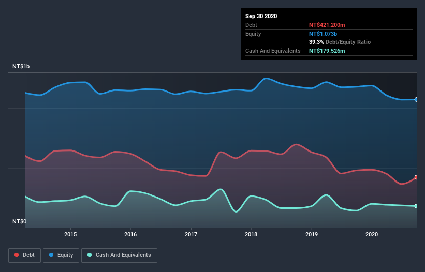
Task: Click the Cash And Equivalents tooltip label
Action: (273, 51)
